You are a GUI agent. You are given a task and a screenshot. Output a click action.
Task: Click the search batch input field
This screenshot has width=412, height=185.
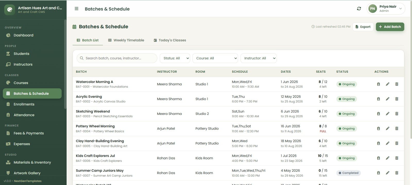(117, 58)
